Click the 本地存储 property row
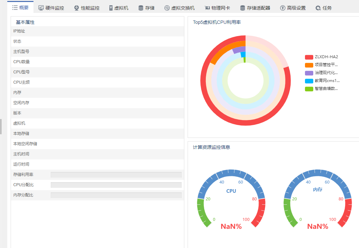 pyautogui.click(x=97, y=134)
